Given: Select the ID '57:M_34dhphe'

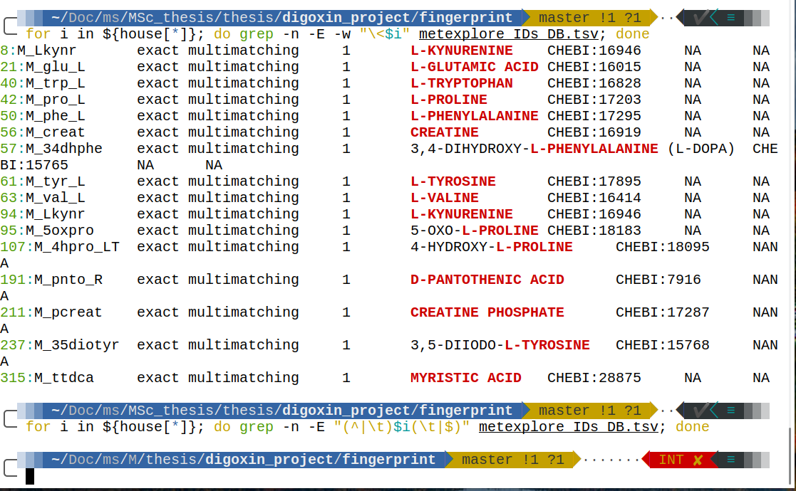Looking at the screenshot, I should tap(51, 149).
